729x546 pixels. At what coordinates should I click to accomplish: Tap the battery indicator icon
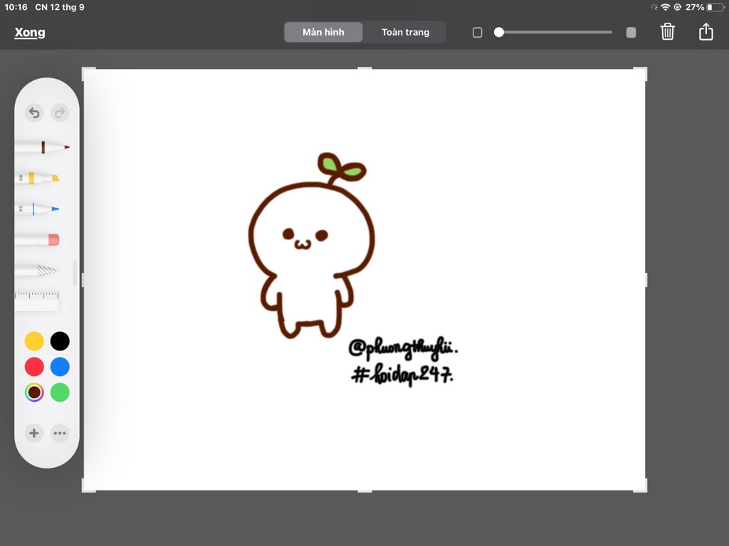[715, 7]
